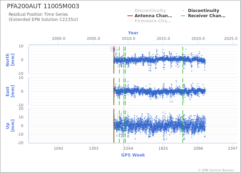Click the 2010.0 year tick label
Viewport: 241px width, 173px height.
(128, 38)
